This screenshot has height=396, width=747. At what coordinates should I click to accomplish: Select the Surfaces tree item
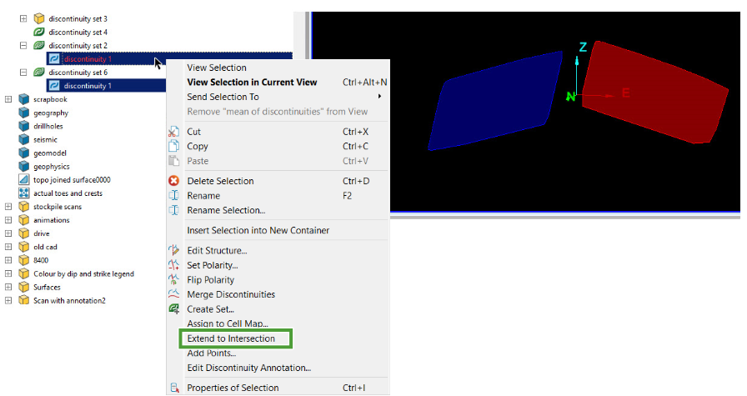point(47,287)
